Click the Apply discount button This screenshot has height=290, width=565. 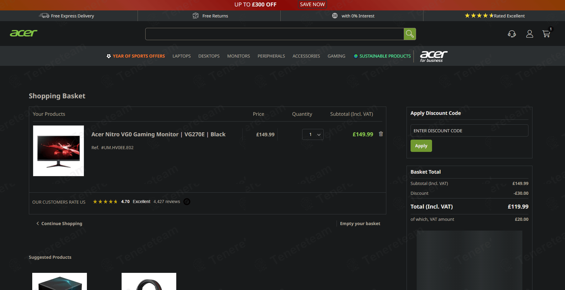click(x=421, y=146)
